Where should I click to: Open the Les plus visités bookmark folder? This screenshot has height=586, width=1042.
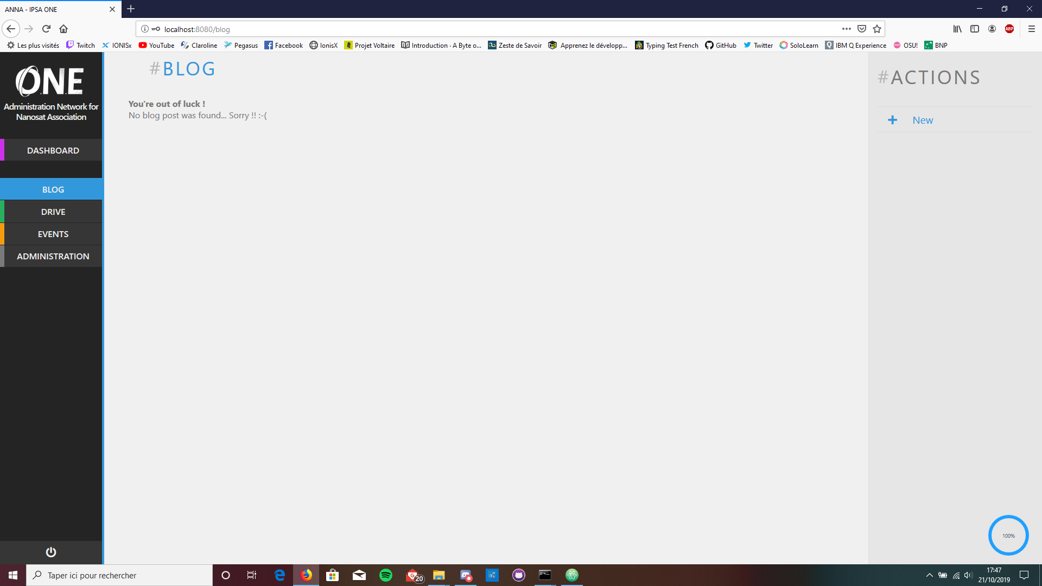click(x=33, y=46)
